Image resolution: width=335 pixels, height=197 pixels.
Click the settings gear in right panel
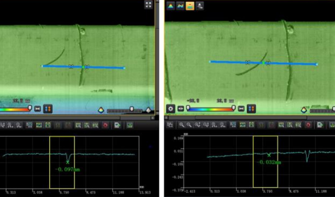pos(171,109)
